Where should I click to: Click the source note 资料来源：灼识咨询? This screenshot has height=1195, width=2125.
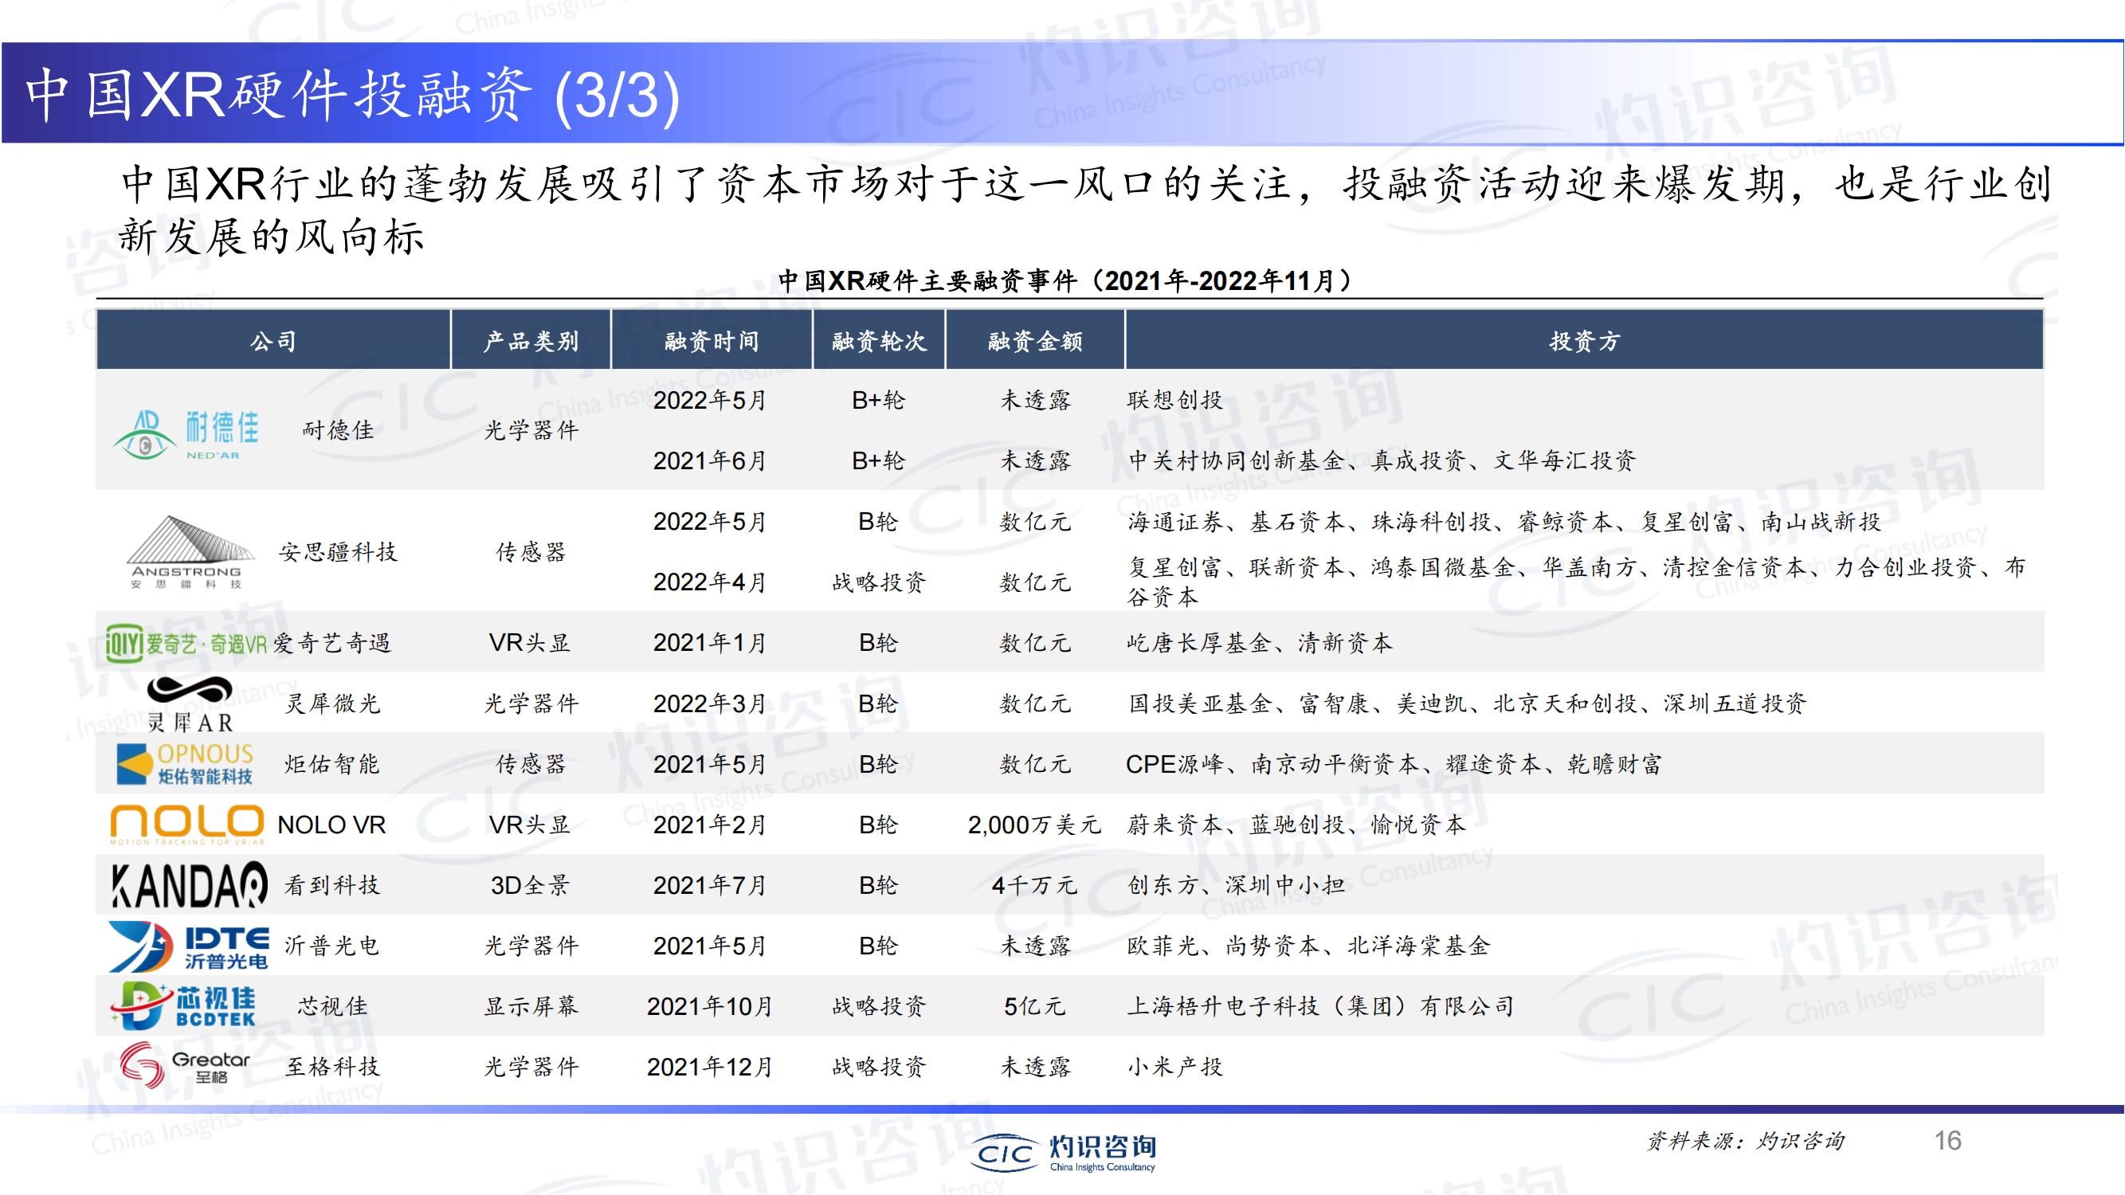point(1746,1141)
